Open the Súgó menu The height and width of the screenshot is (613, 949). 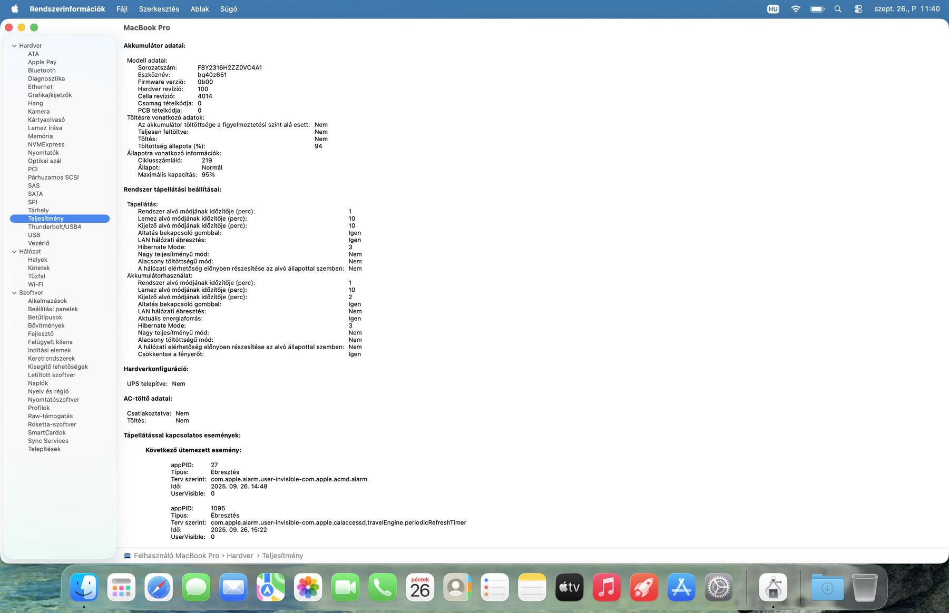click(x=229, y=9)
